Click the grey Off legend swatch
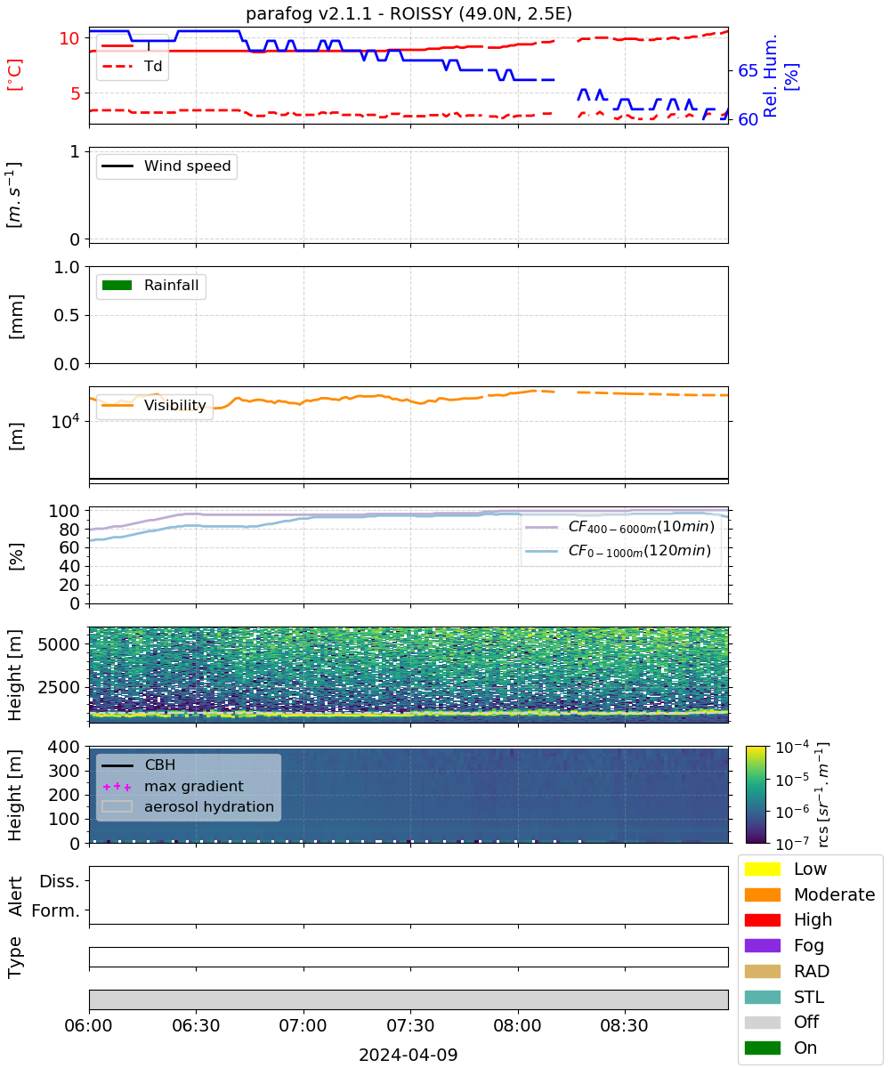 pos(763,1022)
